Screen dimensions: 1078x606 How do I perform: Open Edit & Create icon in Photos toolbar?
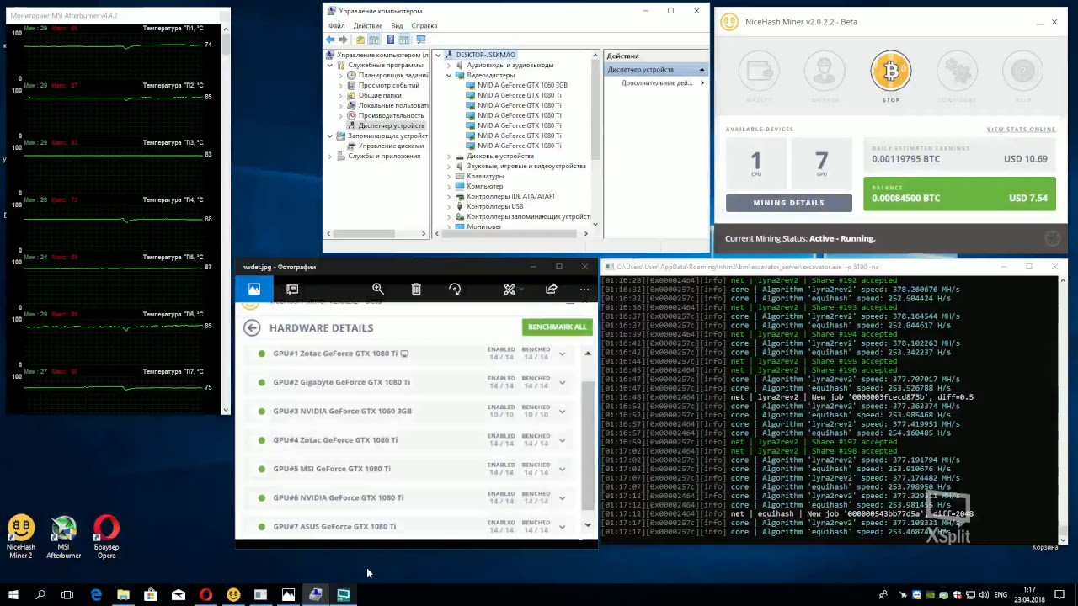coord(510,289)
